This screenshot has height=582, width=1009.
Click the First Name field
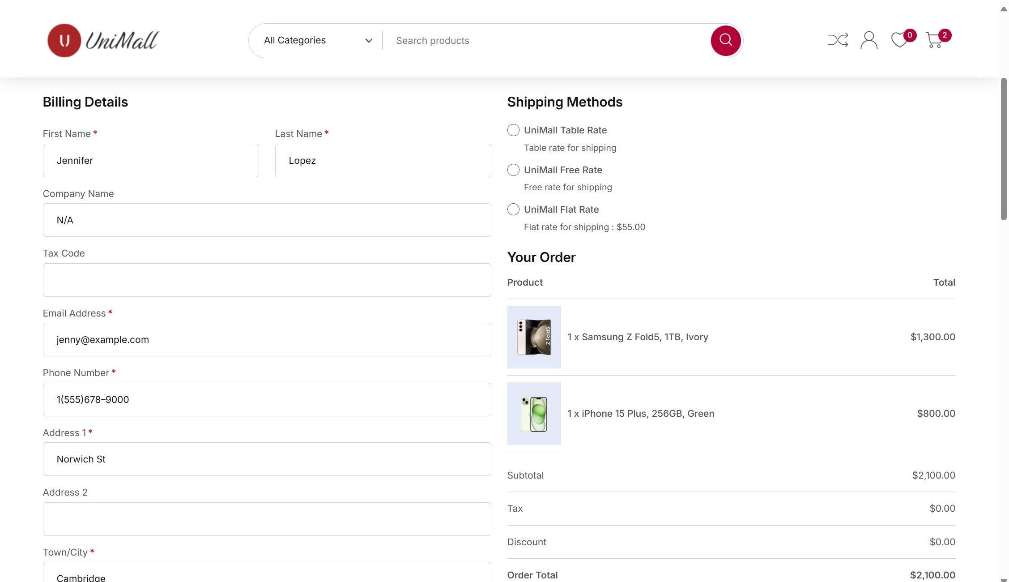click(151, 160)
